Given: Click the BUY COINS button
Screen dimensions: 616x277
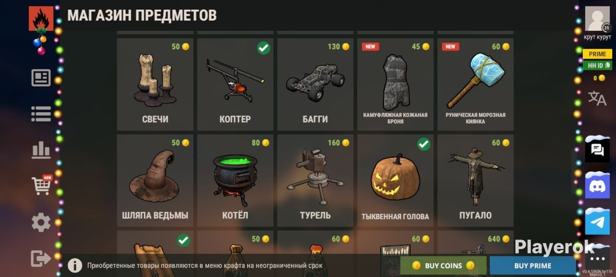Looking at the screenshot, I should (x=443, y=265).
